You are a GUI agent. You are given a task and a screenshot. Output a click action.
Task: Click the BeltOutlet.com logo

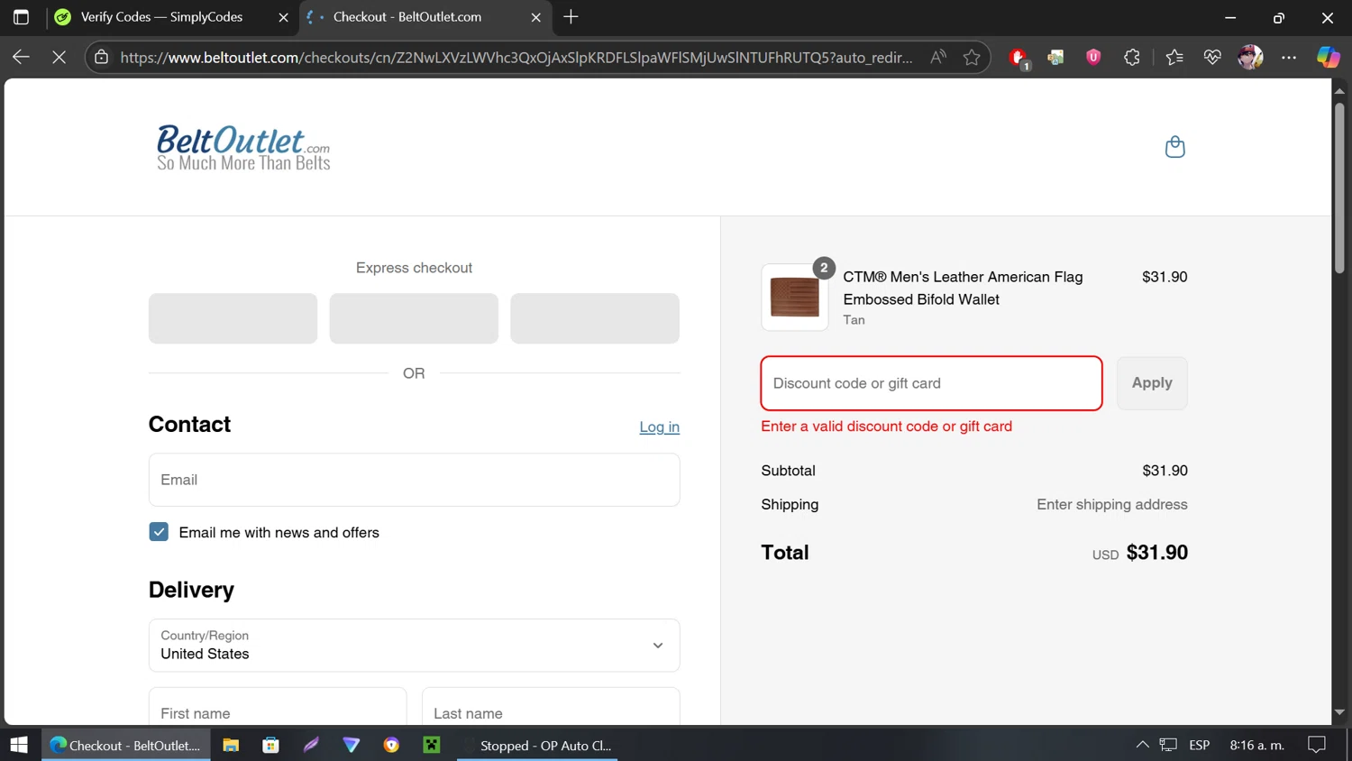click(x=243, y=148)
